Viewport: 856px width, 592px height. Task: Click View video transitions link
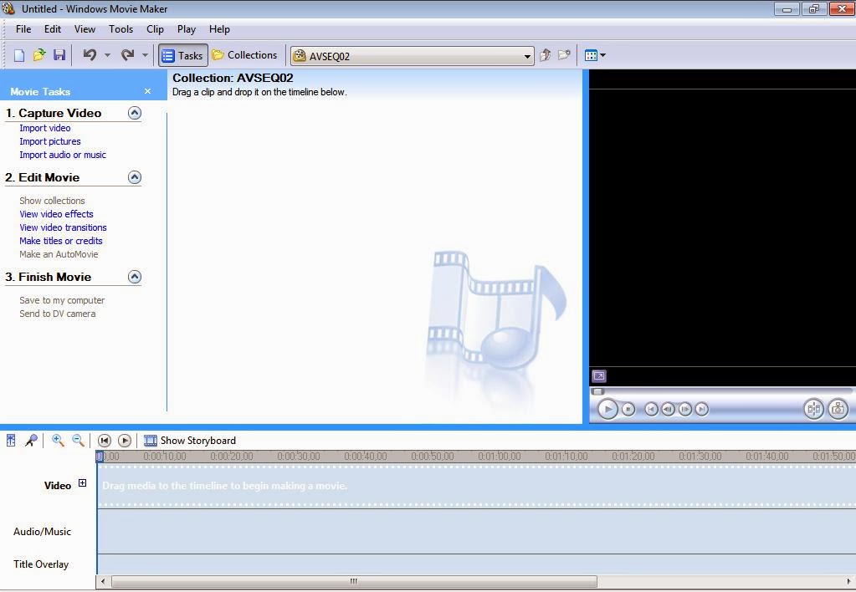click(x=63, y=227)
